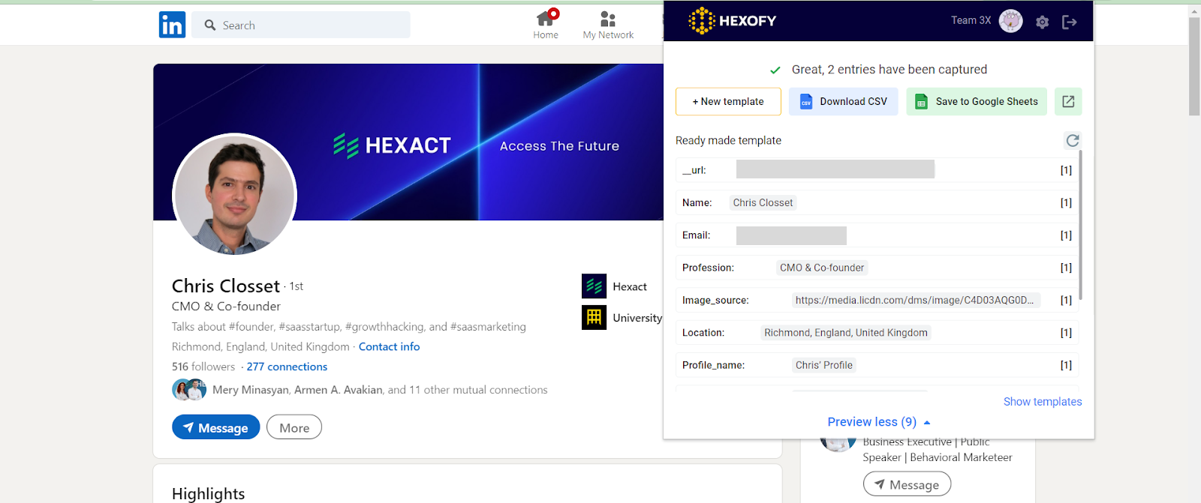This screenshot has width=1201, height=503.
Task: Click the Hexofy panel scrollbar
Action: (1081, 225)
